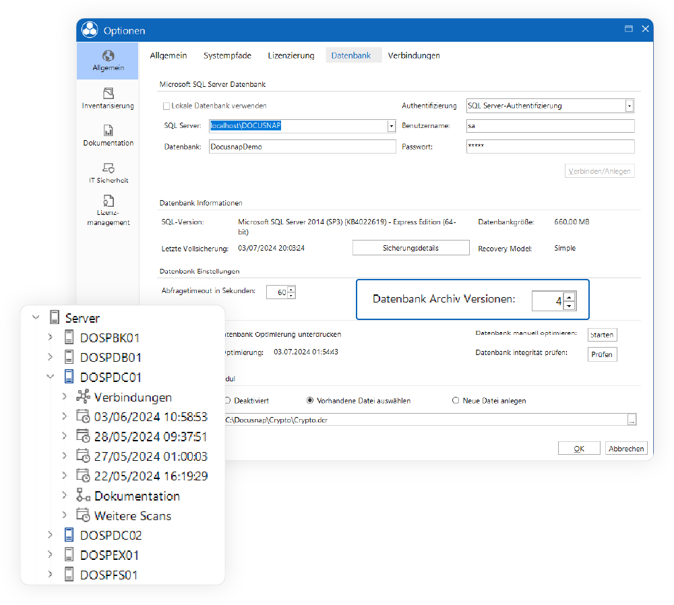Open the IT Sicherheit sidebar icon
This screenshot has height=605, width=674.
click(109, 168)
